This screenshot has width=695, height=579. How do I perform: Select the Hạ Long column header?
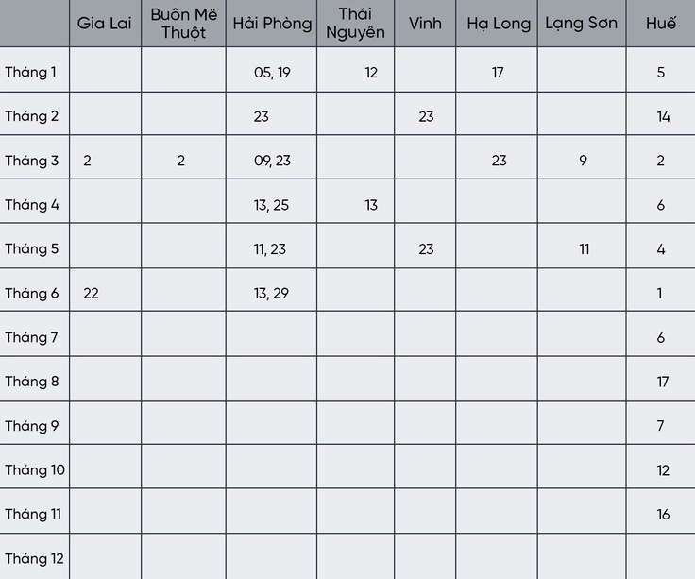click(x=497, y=23)
